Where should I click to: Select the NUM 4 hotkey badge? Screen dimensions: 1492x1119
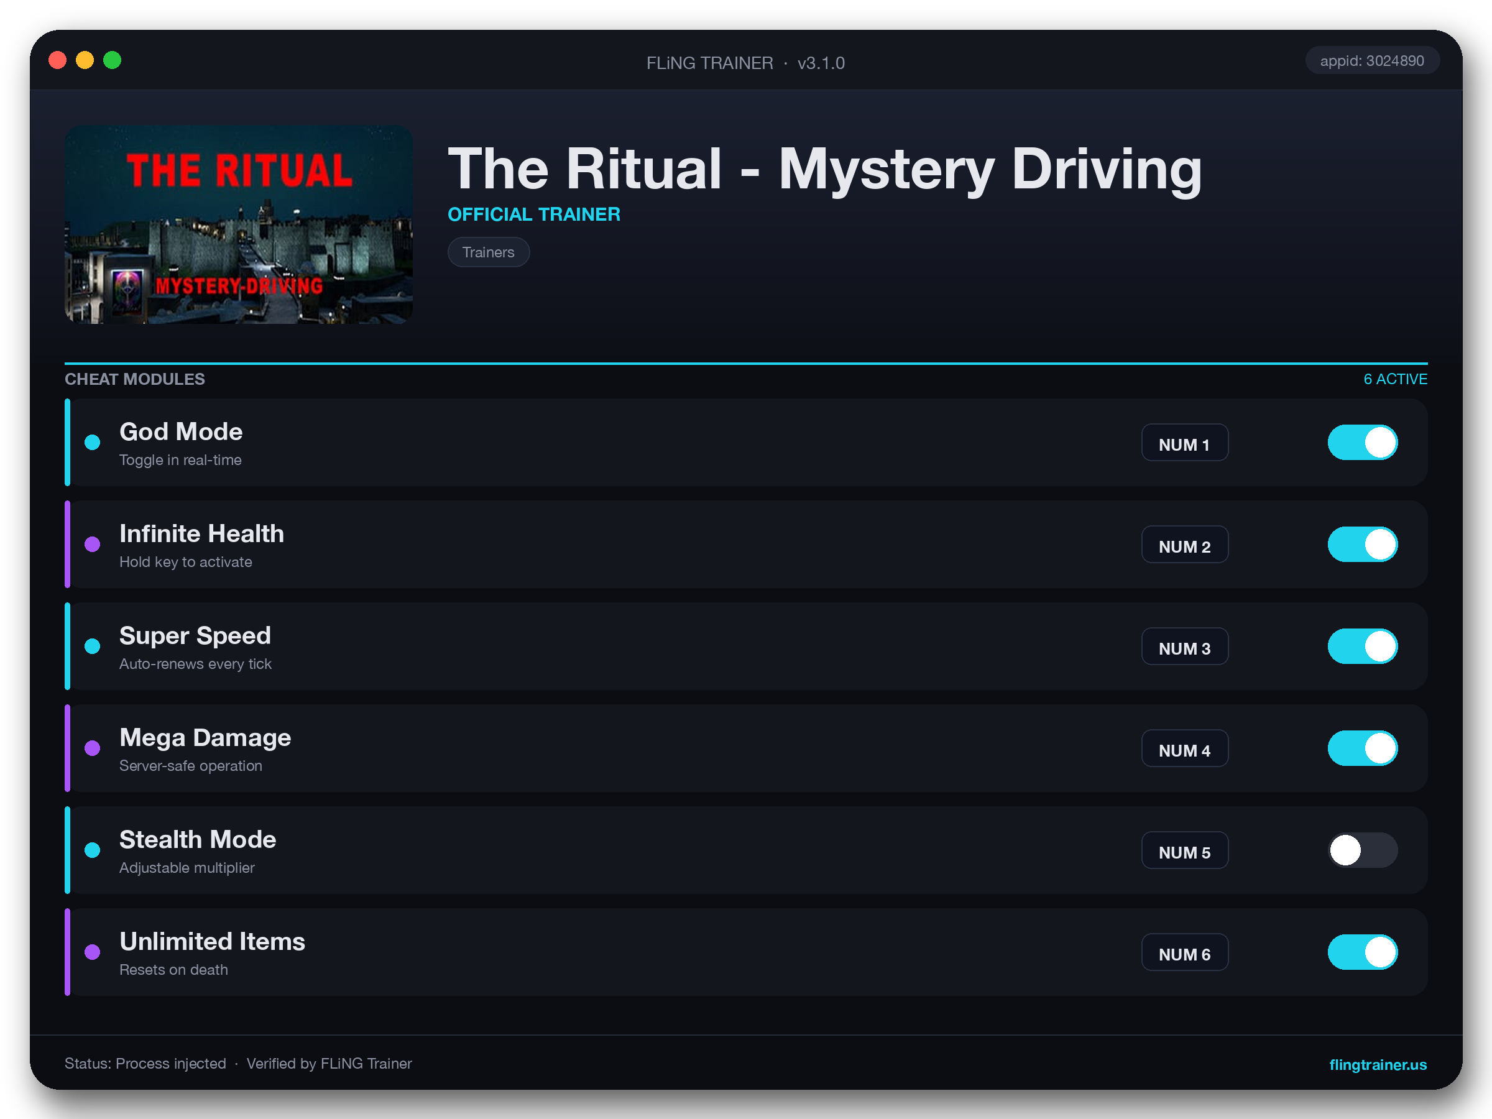click(x=1184, y=748)
